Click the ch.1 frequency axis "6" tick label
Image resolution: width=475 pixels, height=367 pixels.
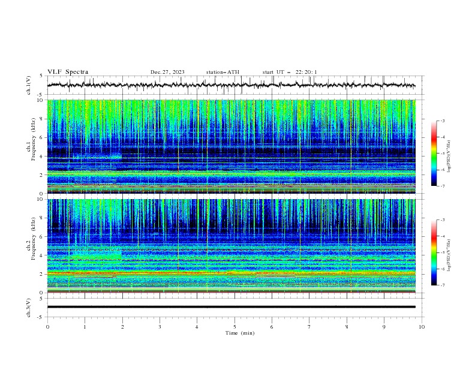tap(42, 137)
